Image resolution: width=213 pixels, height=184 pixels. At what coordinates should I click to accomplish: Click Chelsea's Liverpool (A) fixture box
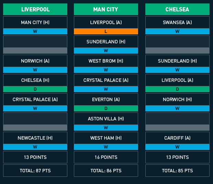pos(177,80)
